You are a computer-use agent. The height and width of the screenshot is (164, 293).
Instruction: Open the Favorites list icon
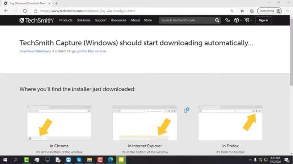pos(242,11)
